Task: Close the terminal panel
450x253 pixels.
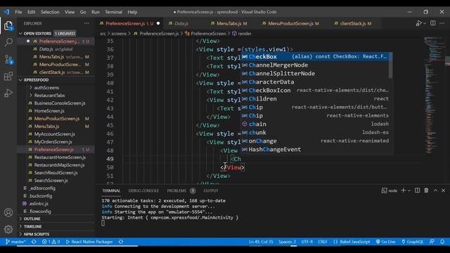Action: pos(443,190)
